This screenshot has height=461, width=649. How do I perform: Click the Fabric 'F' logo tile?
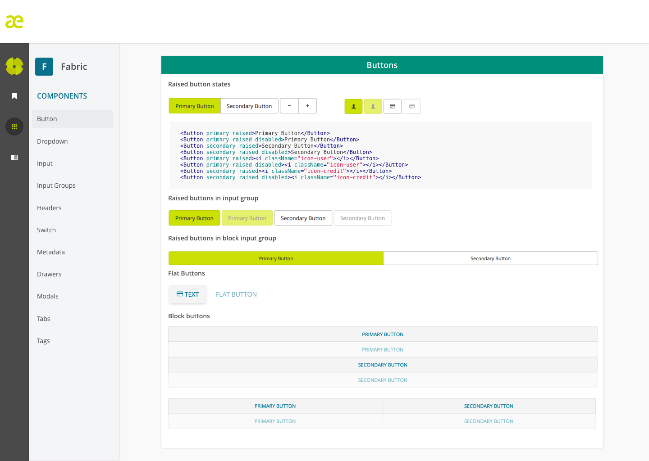coord(44,67)
